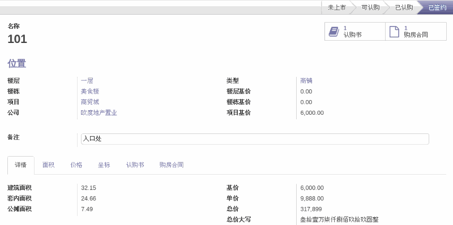Open the 购房合同 tab
Viewport: 453px width, 225px height.
[172, 165]
